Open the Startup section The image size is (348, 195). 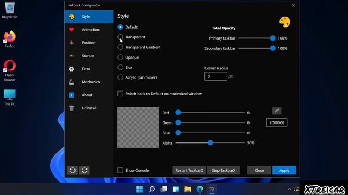(x=89, y=56)
